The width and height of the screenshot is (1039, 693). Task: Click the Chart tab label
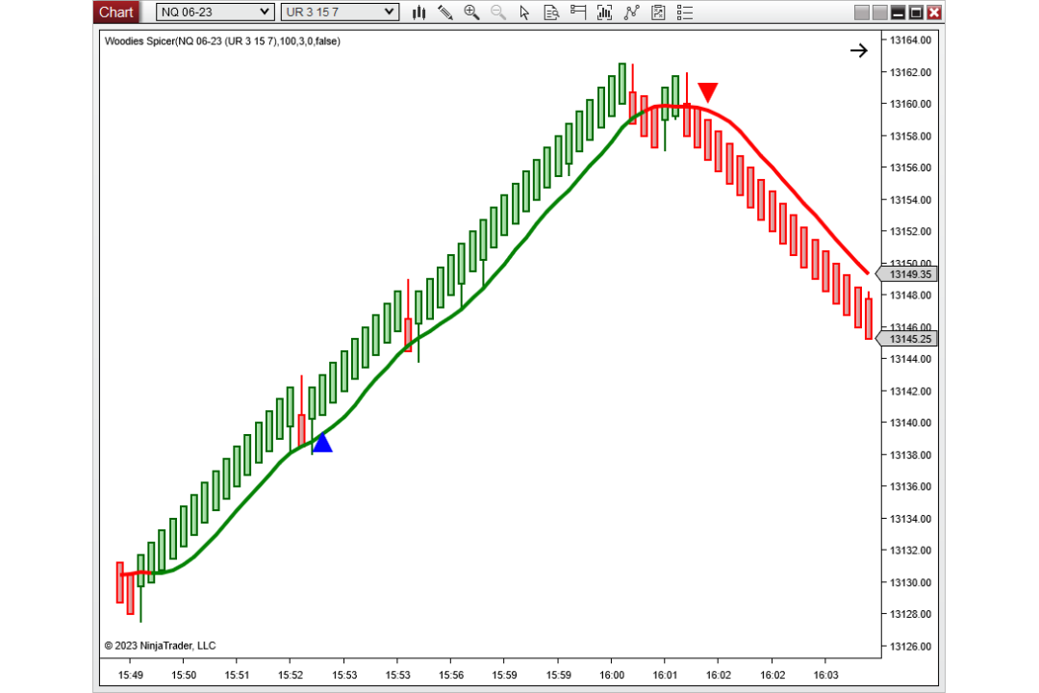116,12
